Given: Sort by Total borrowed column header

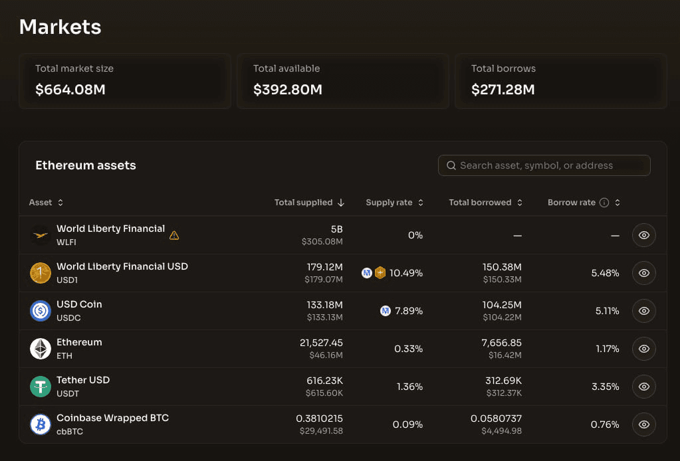Looking at the screenshot, I should [485, 203].
